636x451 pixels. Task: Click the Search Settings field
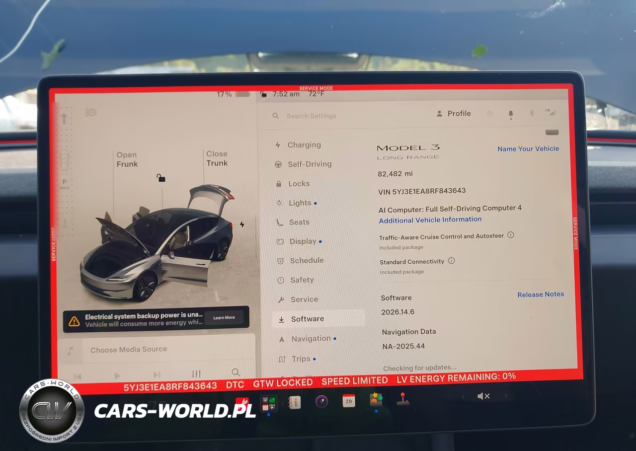[312, 116]
